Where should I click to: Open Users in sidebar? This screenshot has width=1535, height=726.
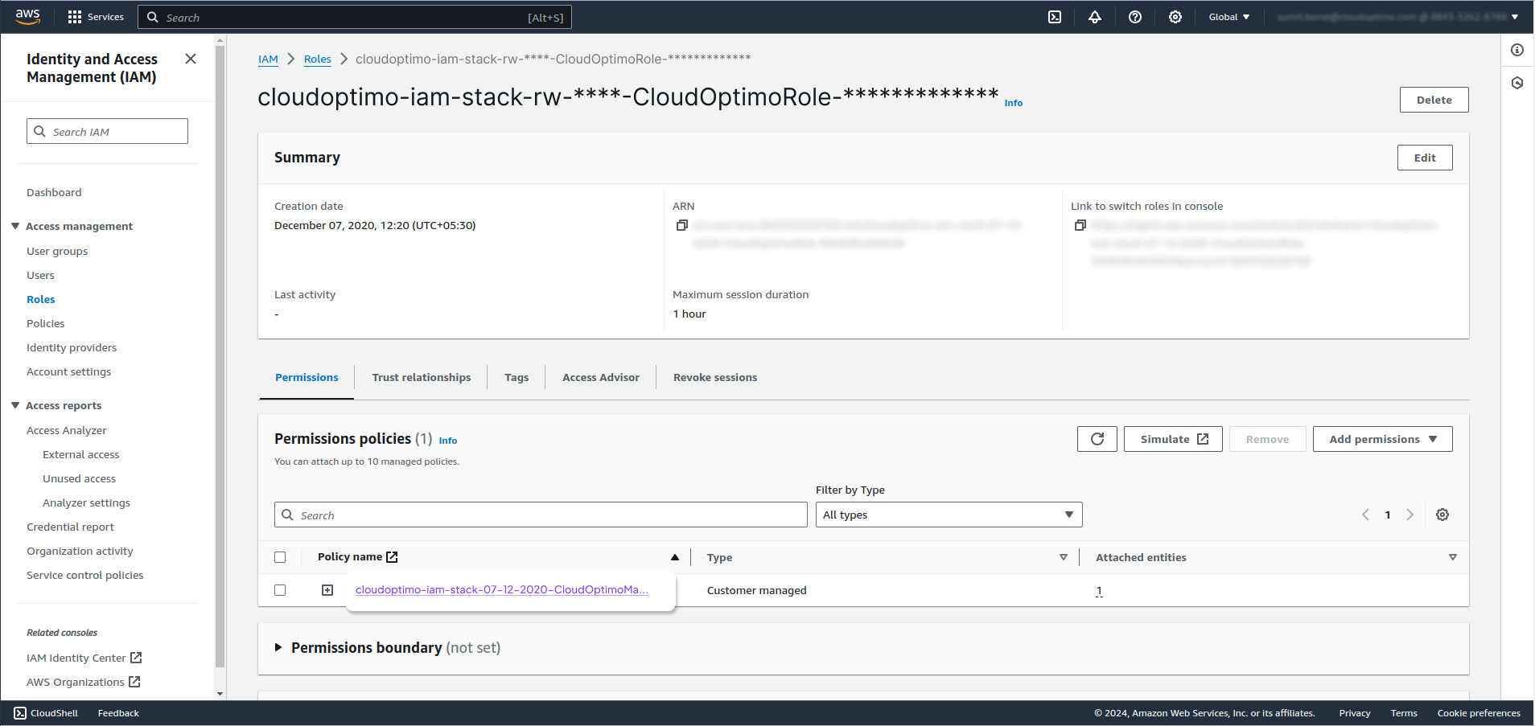(40, 275)
